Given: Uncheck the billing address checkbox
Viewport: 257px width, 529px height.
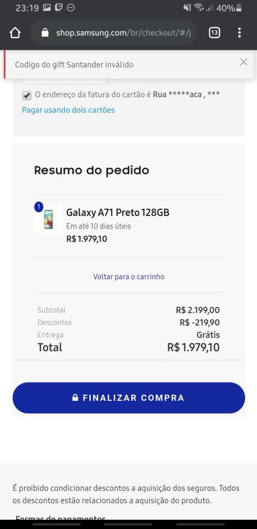Looking at the screenshot, I should [x=27, y=96].
